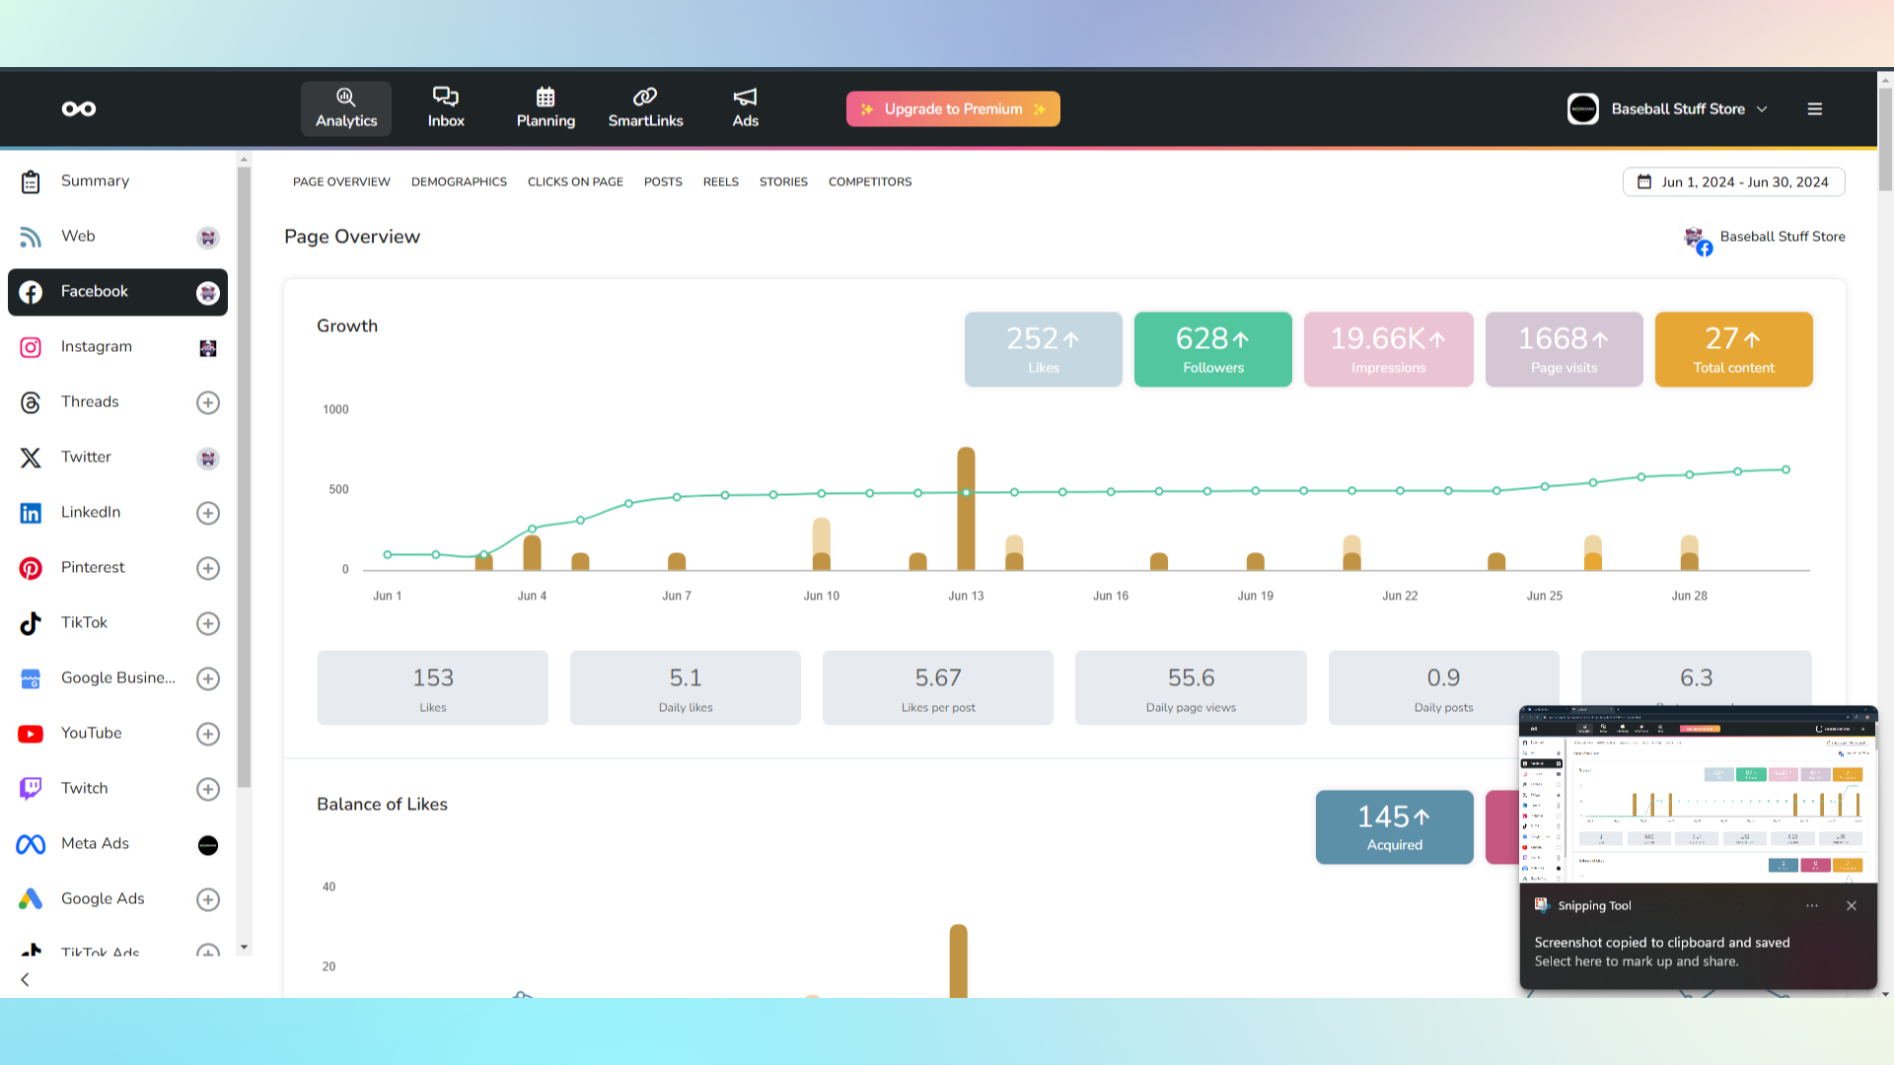The image size is (1894, 1065).
Task: Toggle the Page visits metric card
Action: pyautogui.click(x=1565, y=349)
